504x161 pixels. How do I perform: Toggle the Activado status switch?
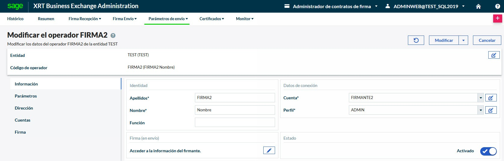click(488, 151)
